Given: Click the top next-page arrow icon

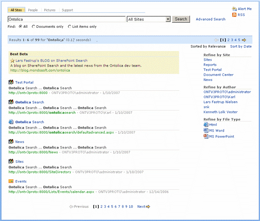Looking at the screenshot, I should click(244, 40).
